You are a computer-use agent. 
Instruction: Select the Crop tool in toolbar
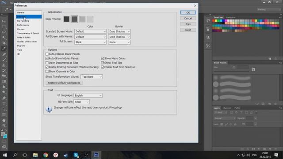coord(4,43)
